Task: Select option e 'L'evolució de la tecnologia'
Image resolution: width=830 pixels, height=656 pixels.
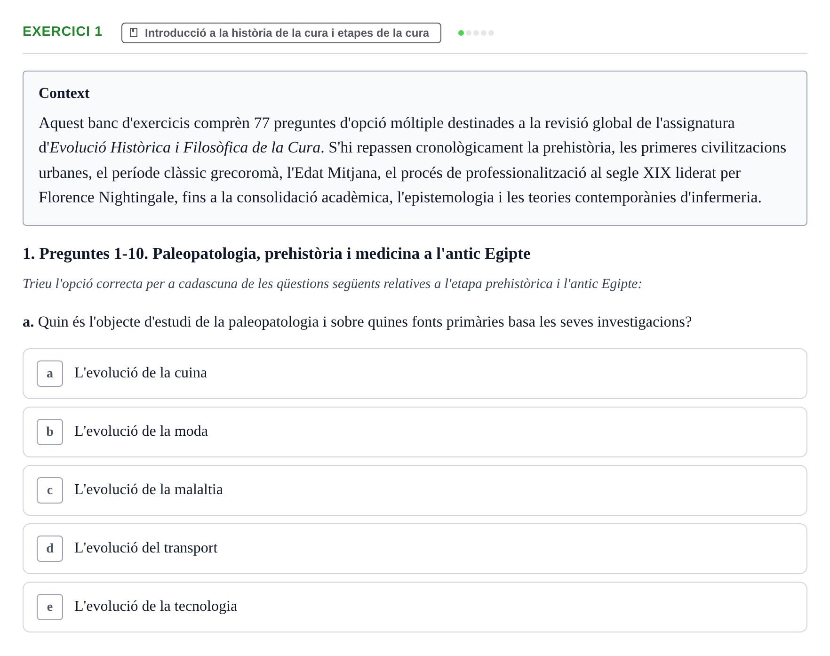Action: point(415,607)
